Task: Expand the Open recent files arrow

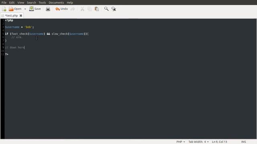Action: click(x=25, y=9)
